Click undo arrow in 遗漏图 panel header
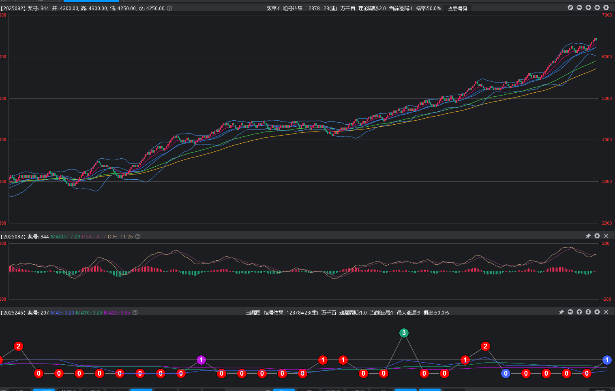The image size is (615, 391). click(x=570, y=312)
